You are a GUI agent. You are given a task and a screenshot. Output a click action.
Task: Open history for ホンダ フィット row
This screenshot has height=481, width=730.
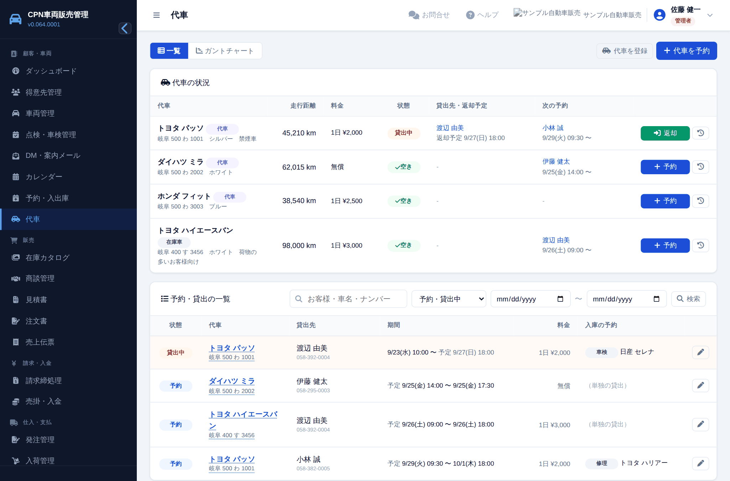(700, 201)
